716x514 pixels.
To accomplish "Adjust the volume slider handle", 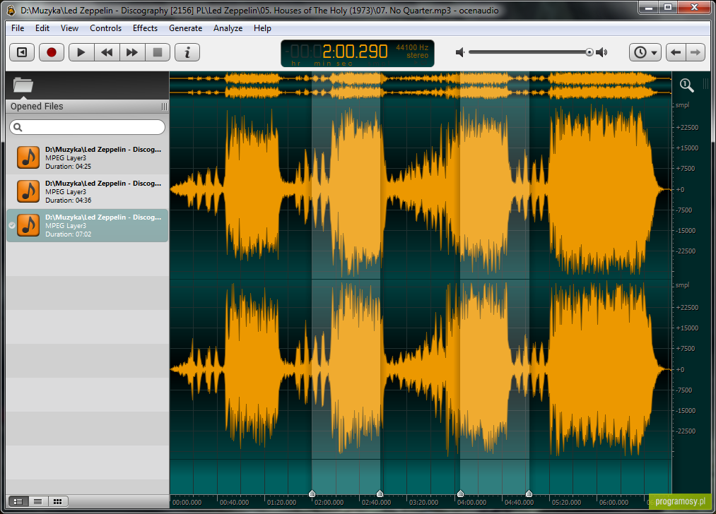I will (x=589, y=52).
